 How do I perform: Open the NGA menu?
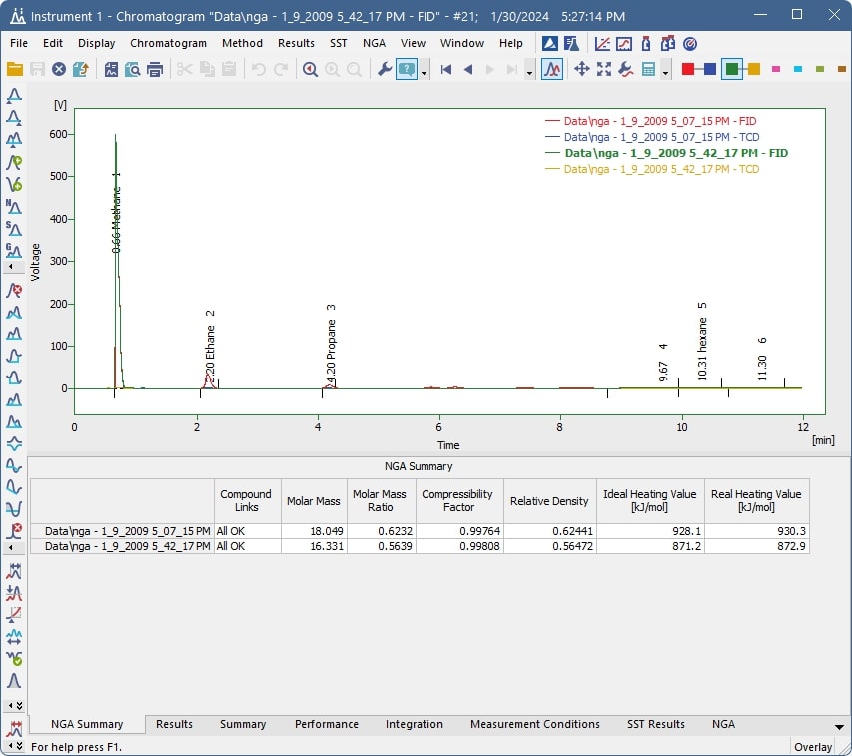click(374, 43)
